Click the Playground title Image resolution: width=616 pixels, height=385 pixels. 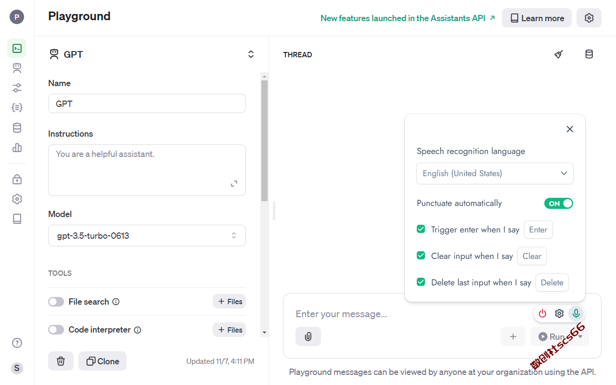point(79,16)
